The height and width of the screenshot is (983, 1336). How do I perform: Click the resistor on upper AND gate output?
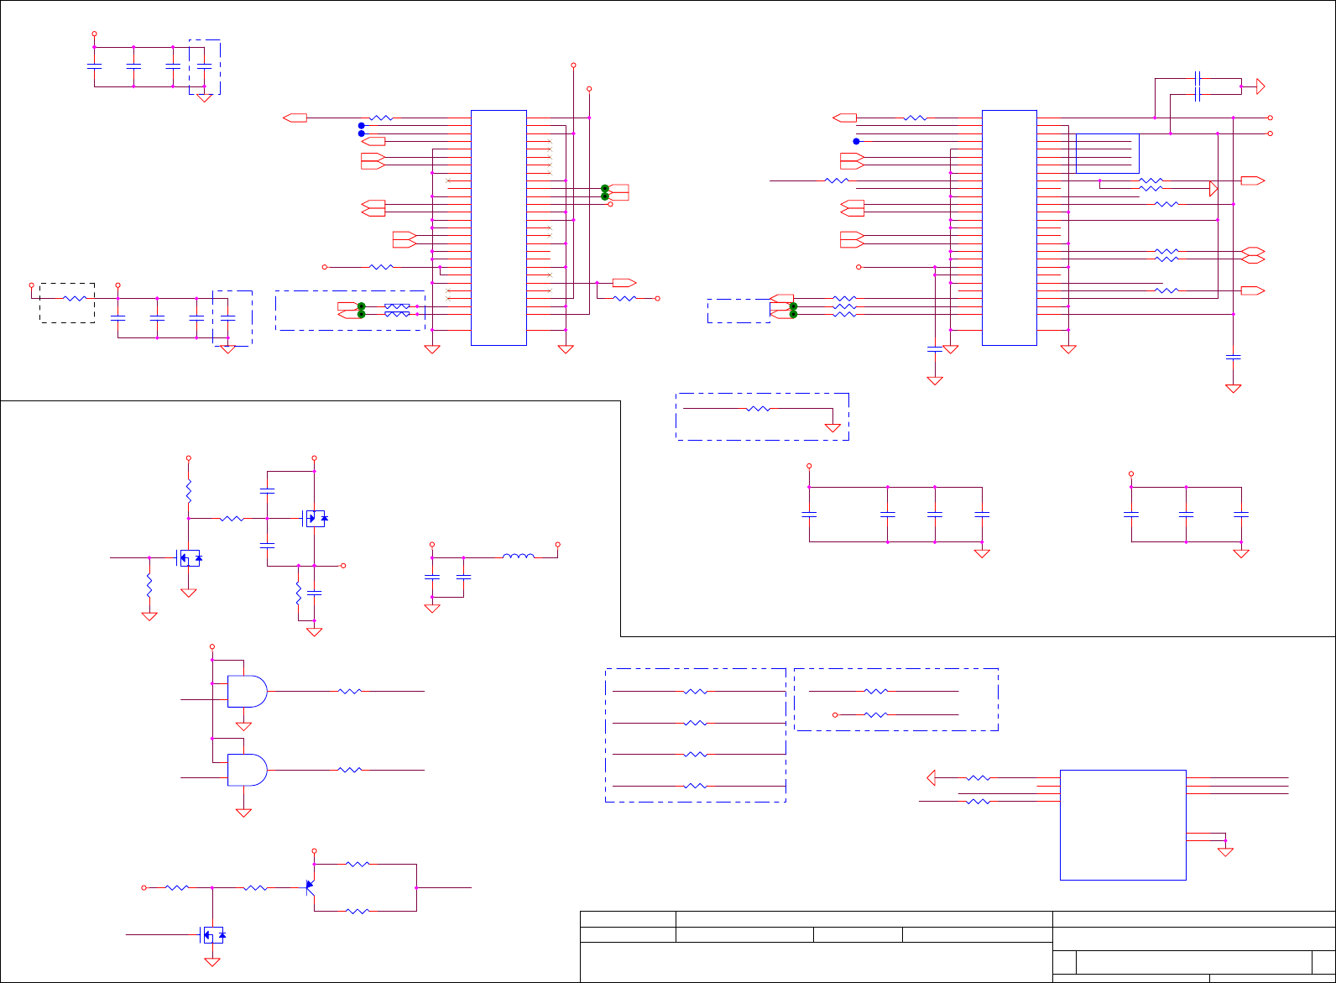[350, 691]
